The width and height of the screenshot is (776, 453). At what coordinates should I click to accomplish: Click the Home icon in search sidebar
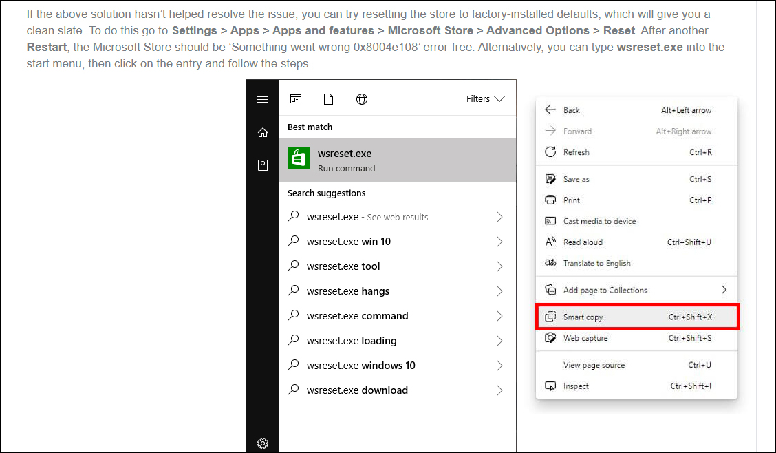click(x=263, y=132)
